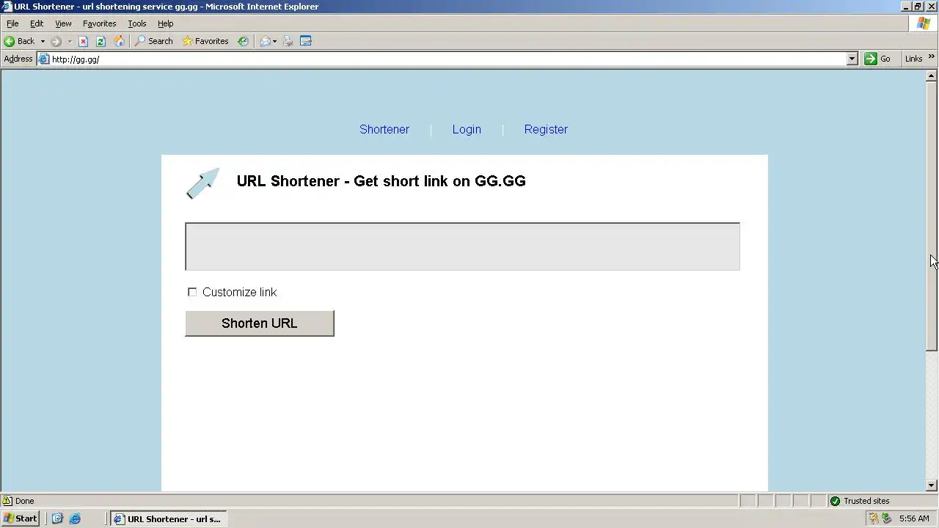
Task: Click the Back navigation button
Action: tap(19, 41)
